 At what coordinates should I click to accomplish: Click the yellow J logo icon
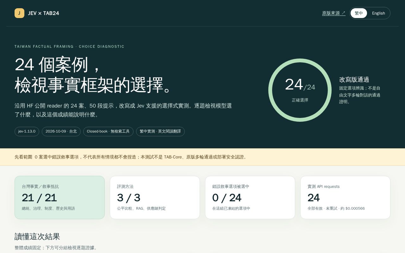(x=19, y=13)
